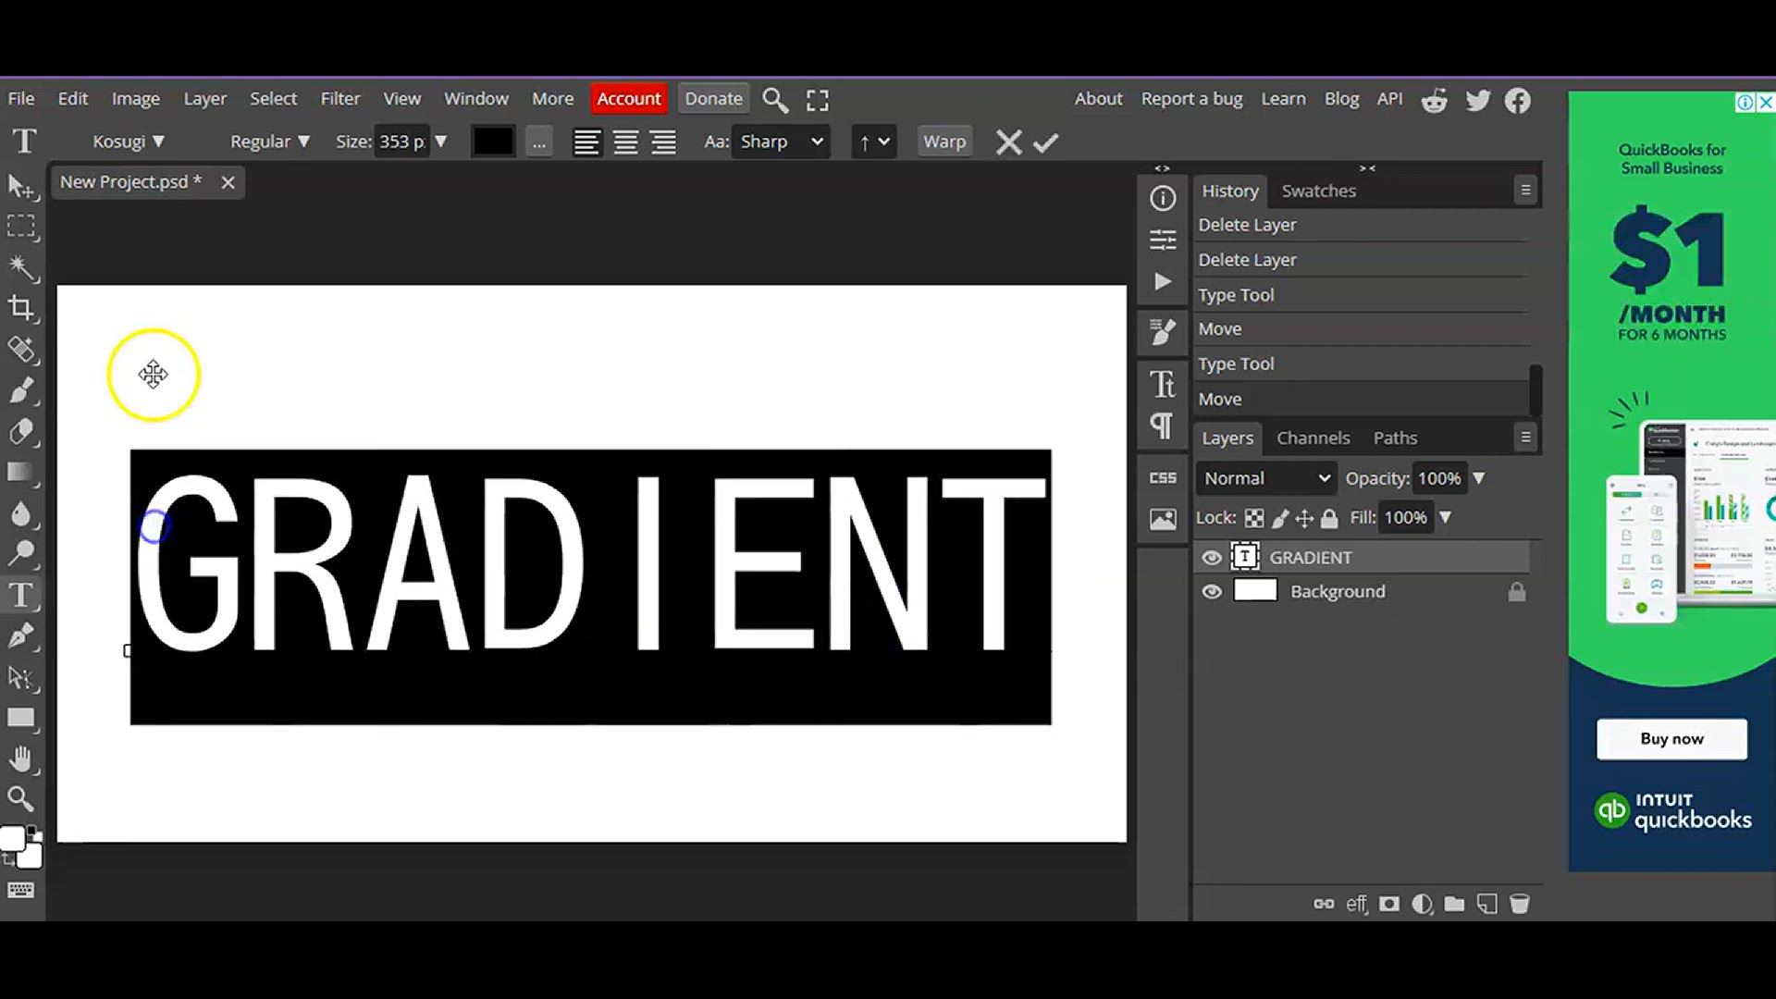The height and width of the screenshot is (999, 1776).
Task: Open the Brush settings panel icon
Action: (x=1163, y=331)
